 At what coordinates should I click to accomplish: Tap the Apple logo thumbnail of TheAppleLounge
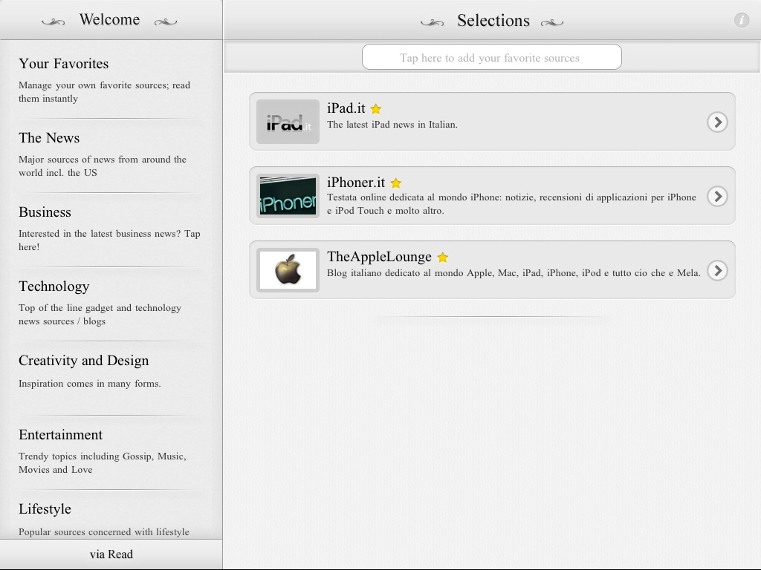tap(288, 270)
